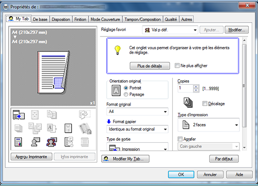Viewport: 258px width, 186px height.
Task: Click the My Tab person icon
Action: [11, 18]
